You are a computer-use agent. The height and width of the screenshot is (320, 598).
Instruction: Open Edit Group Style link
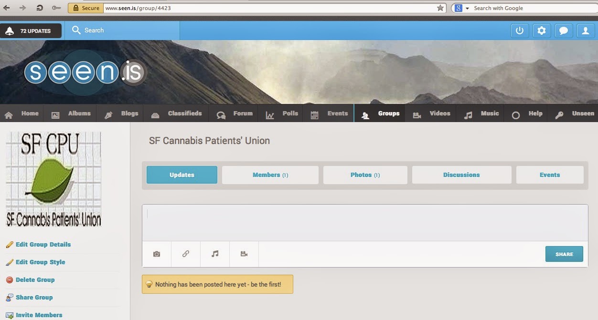[40, 262]
